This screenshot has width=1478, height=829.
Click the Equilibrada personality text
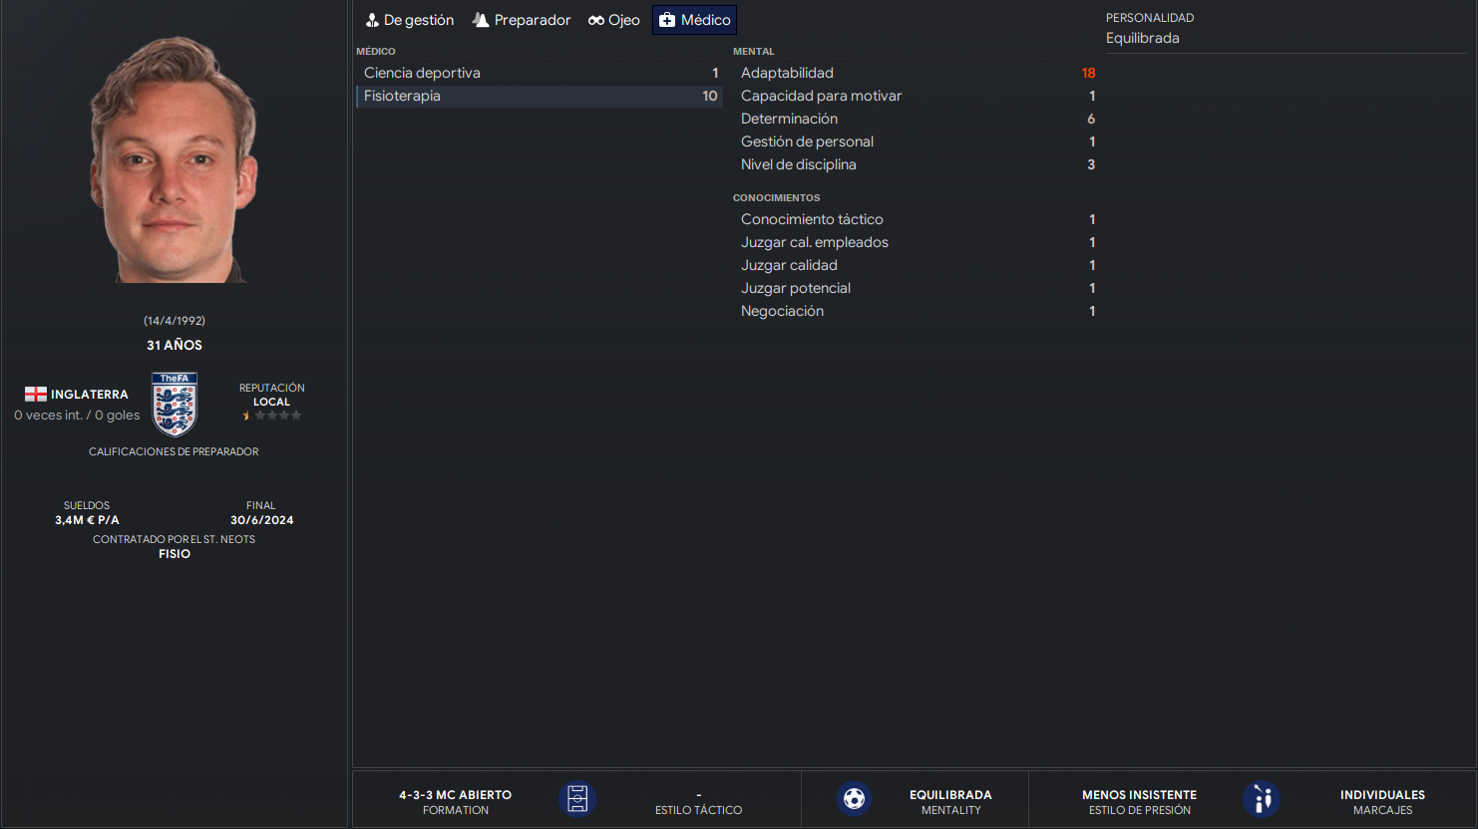[x=1143, y=38]
